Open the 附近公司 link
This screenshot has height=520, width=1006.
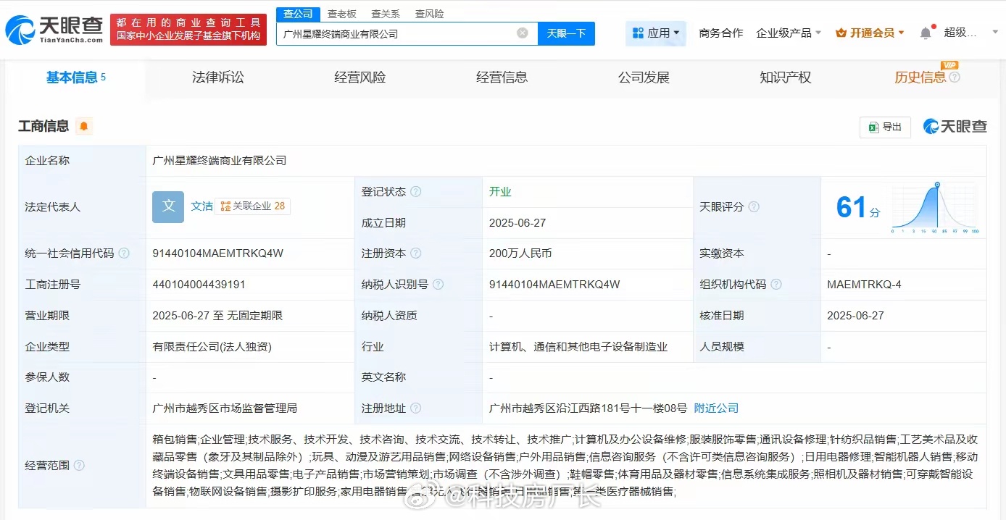[716, 408]
